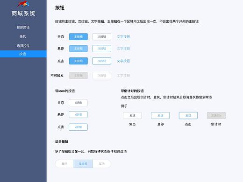
Task: Open 选择控件 in the sidebar
Action: click(23, 46)
